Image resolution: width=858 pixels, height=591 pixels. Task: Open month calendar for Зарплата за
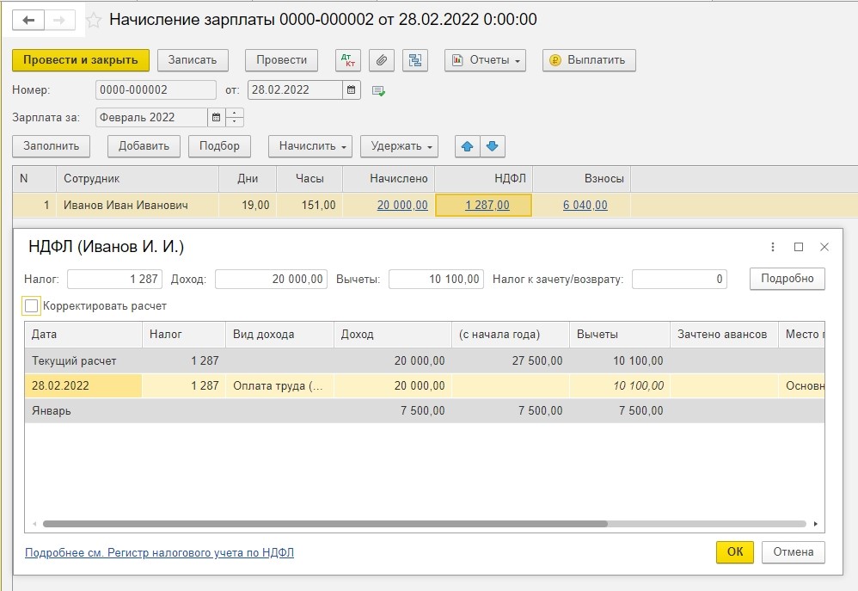216,117
